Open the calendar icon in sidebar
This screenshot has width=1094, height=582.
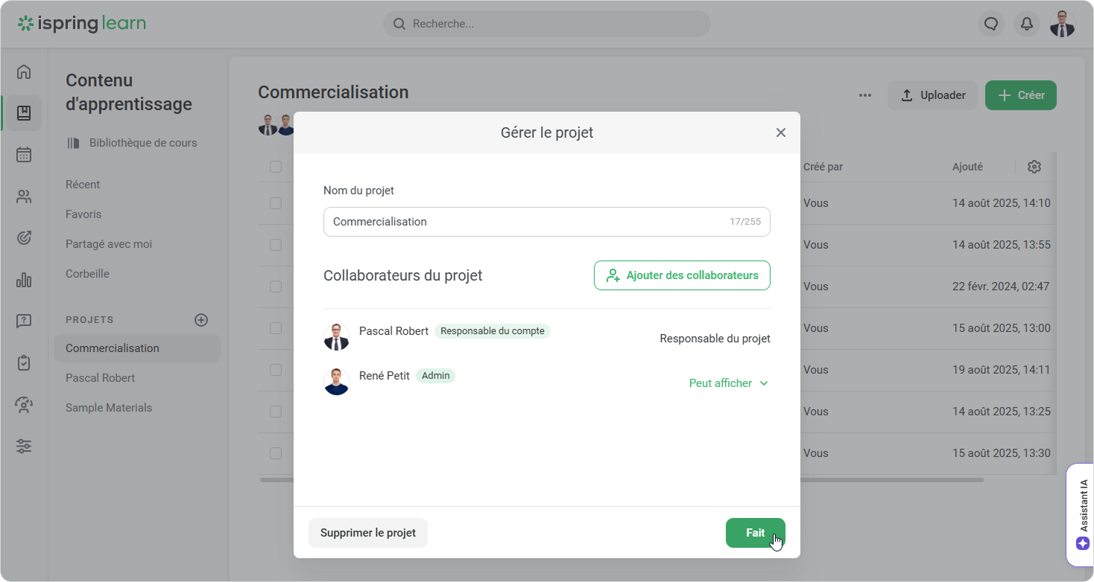(24, 155)
